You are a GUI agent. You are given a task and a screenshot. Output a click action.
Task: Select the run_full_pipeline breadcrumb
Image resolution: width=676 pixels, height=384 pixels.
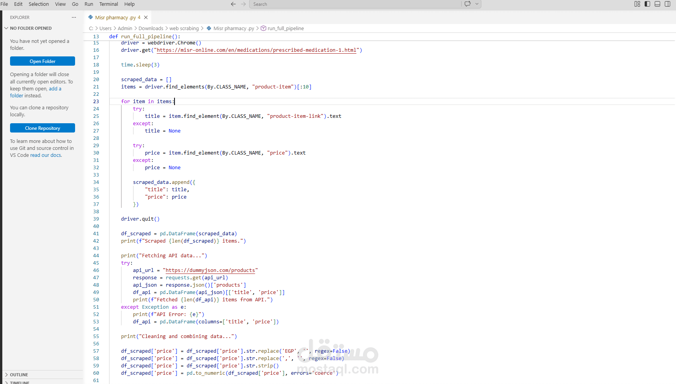pyautogui.click(x=286, y=28)
